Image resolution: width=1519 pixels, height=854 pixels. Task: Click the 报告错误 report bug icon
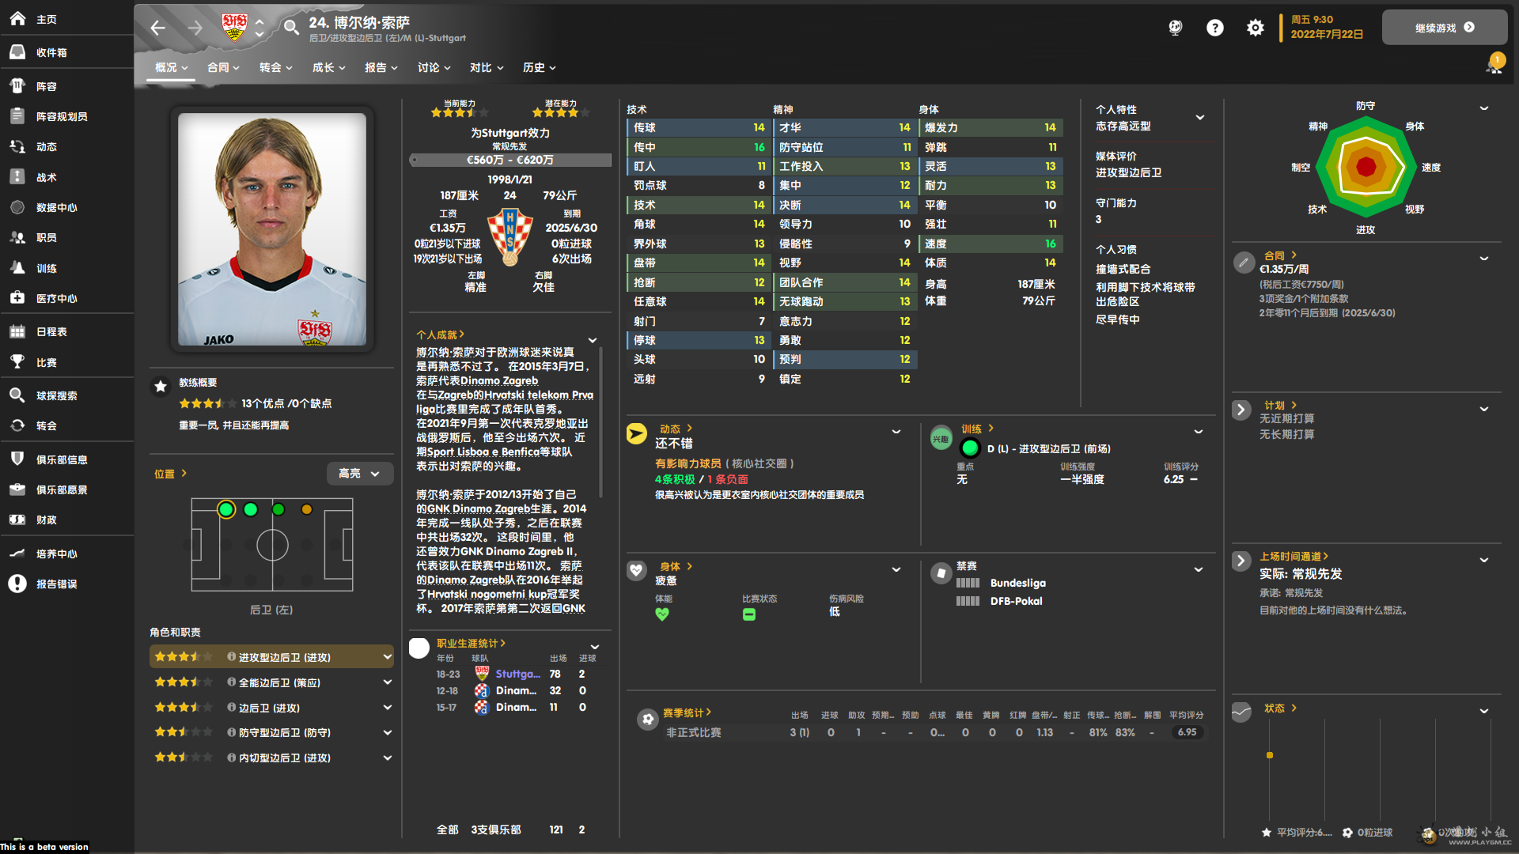[17, 584]
